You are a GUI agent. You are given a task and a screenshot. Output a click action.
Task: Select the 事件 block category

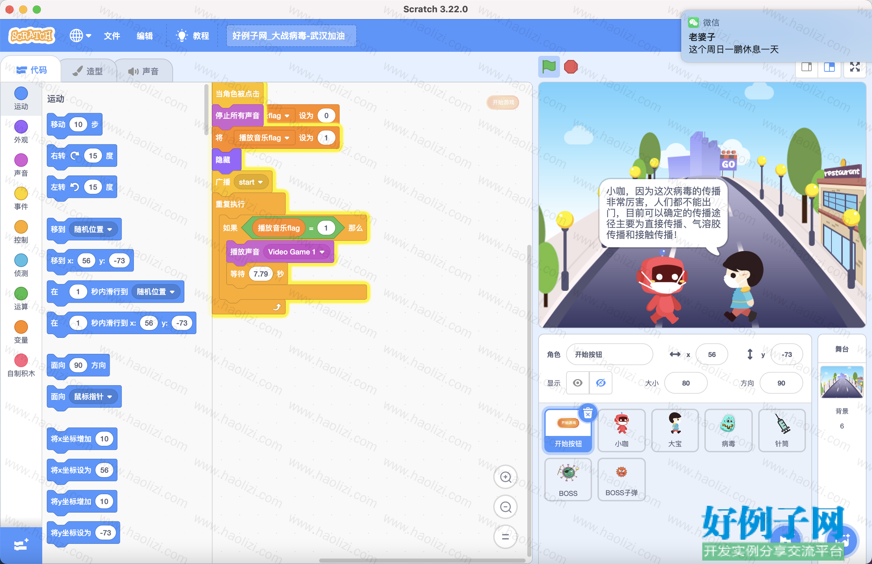click(x=21, y=199)
